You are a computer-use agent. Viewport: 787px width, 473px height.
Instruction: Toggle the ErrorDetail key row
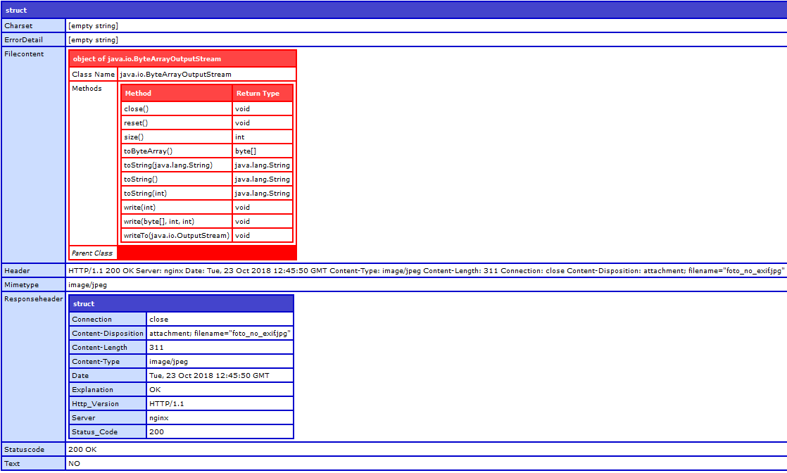tap(33, 40)
